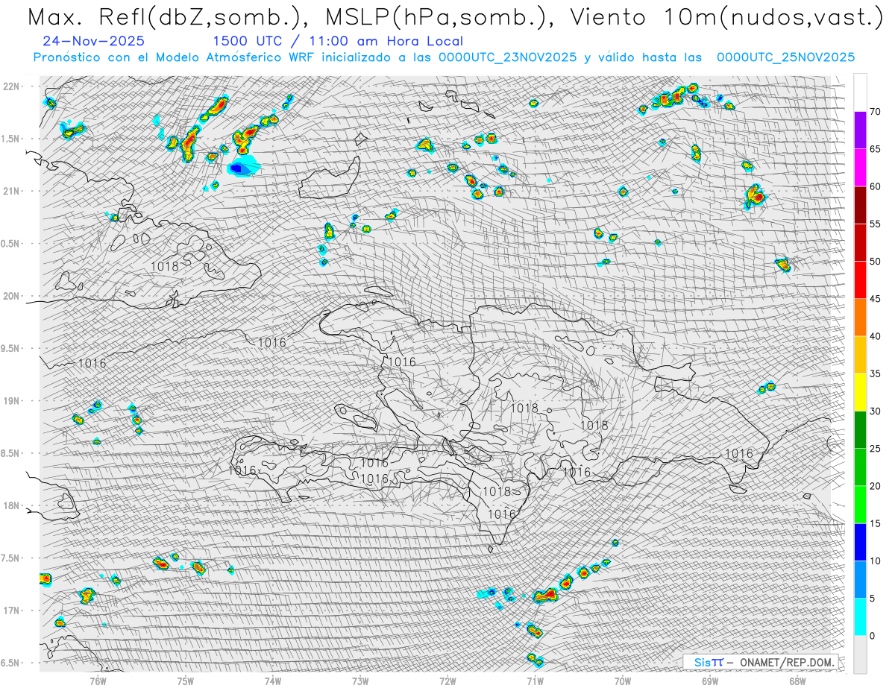Click the "22N" latitude label
Image resolution: width=895 pixels, height=691 pixels.
click(x=11, y=86)
